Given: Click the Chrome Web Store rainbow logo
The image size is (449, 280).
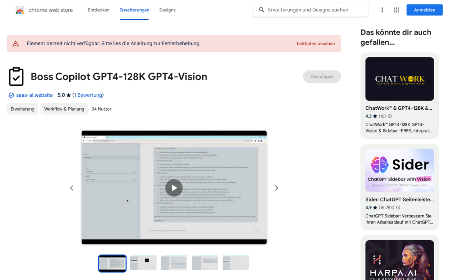Looking at the screenshot, I should [20, 10].
